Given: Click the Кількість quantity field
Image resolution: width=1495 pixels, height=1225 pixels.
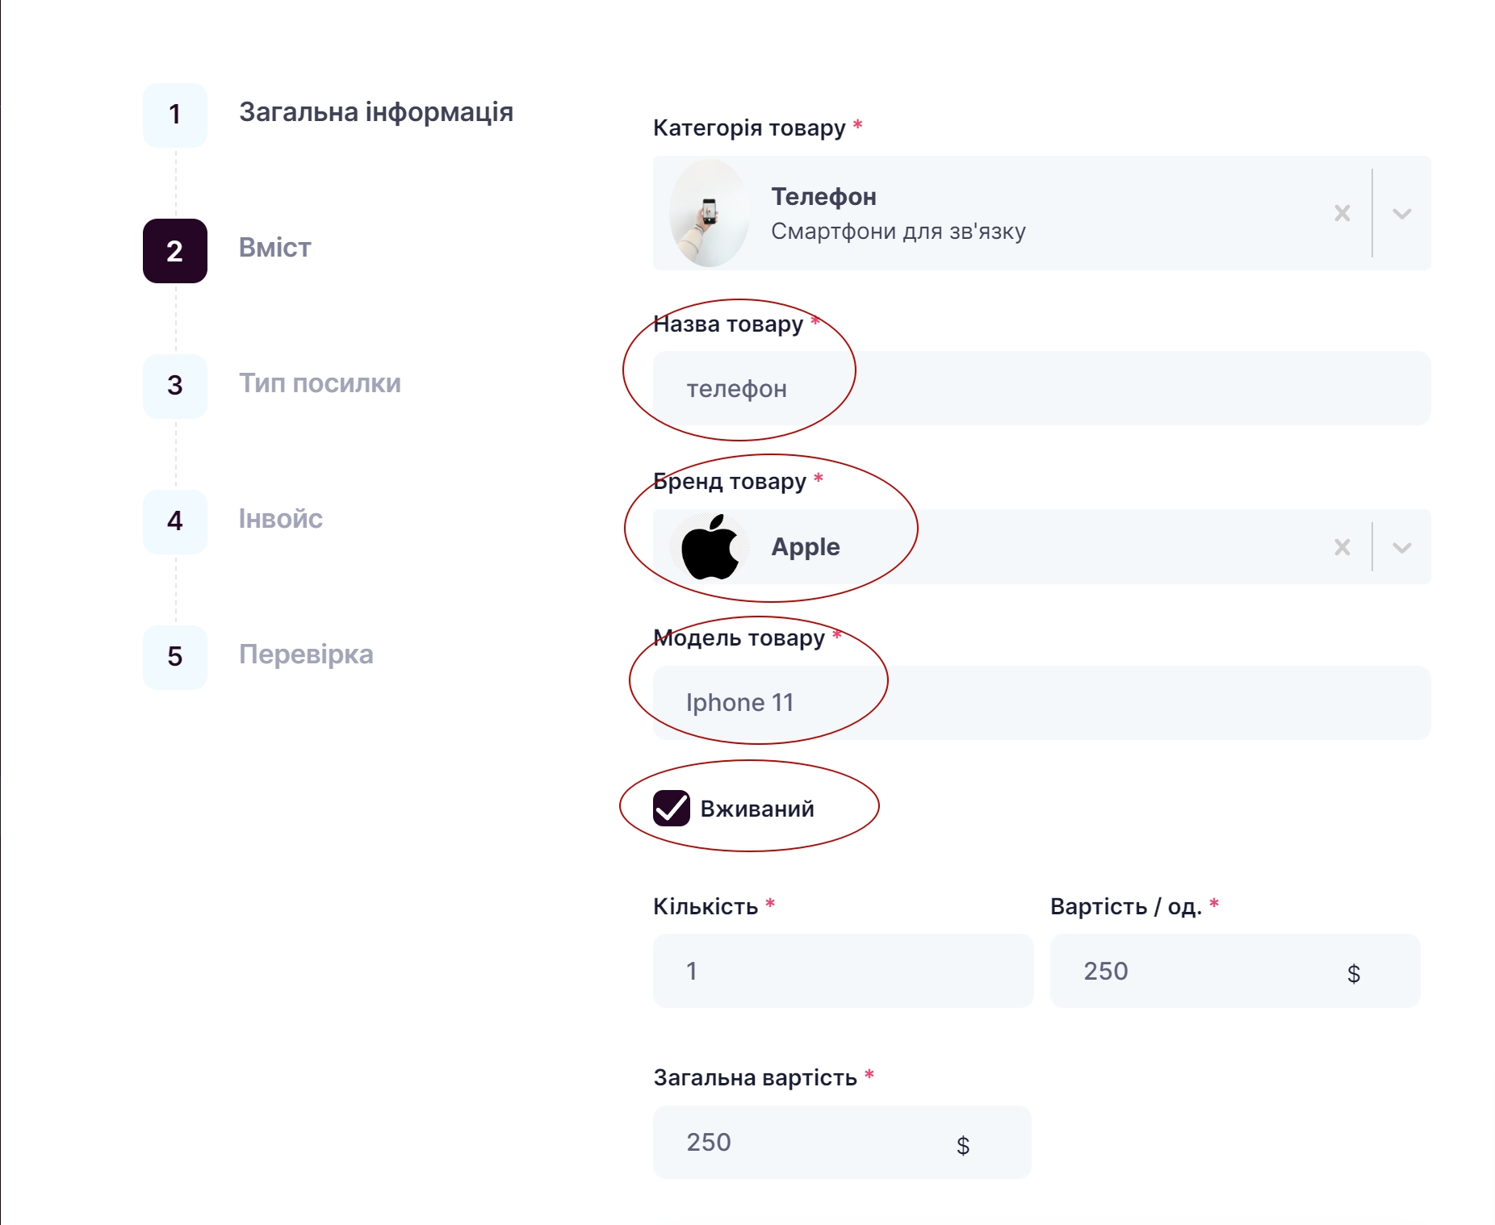Looking at the screenshot, I should [x=843, y=971].
